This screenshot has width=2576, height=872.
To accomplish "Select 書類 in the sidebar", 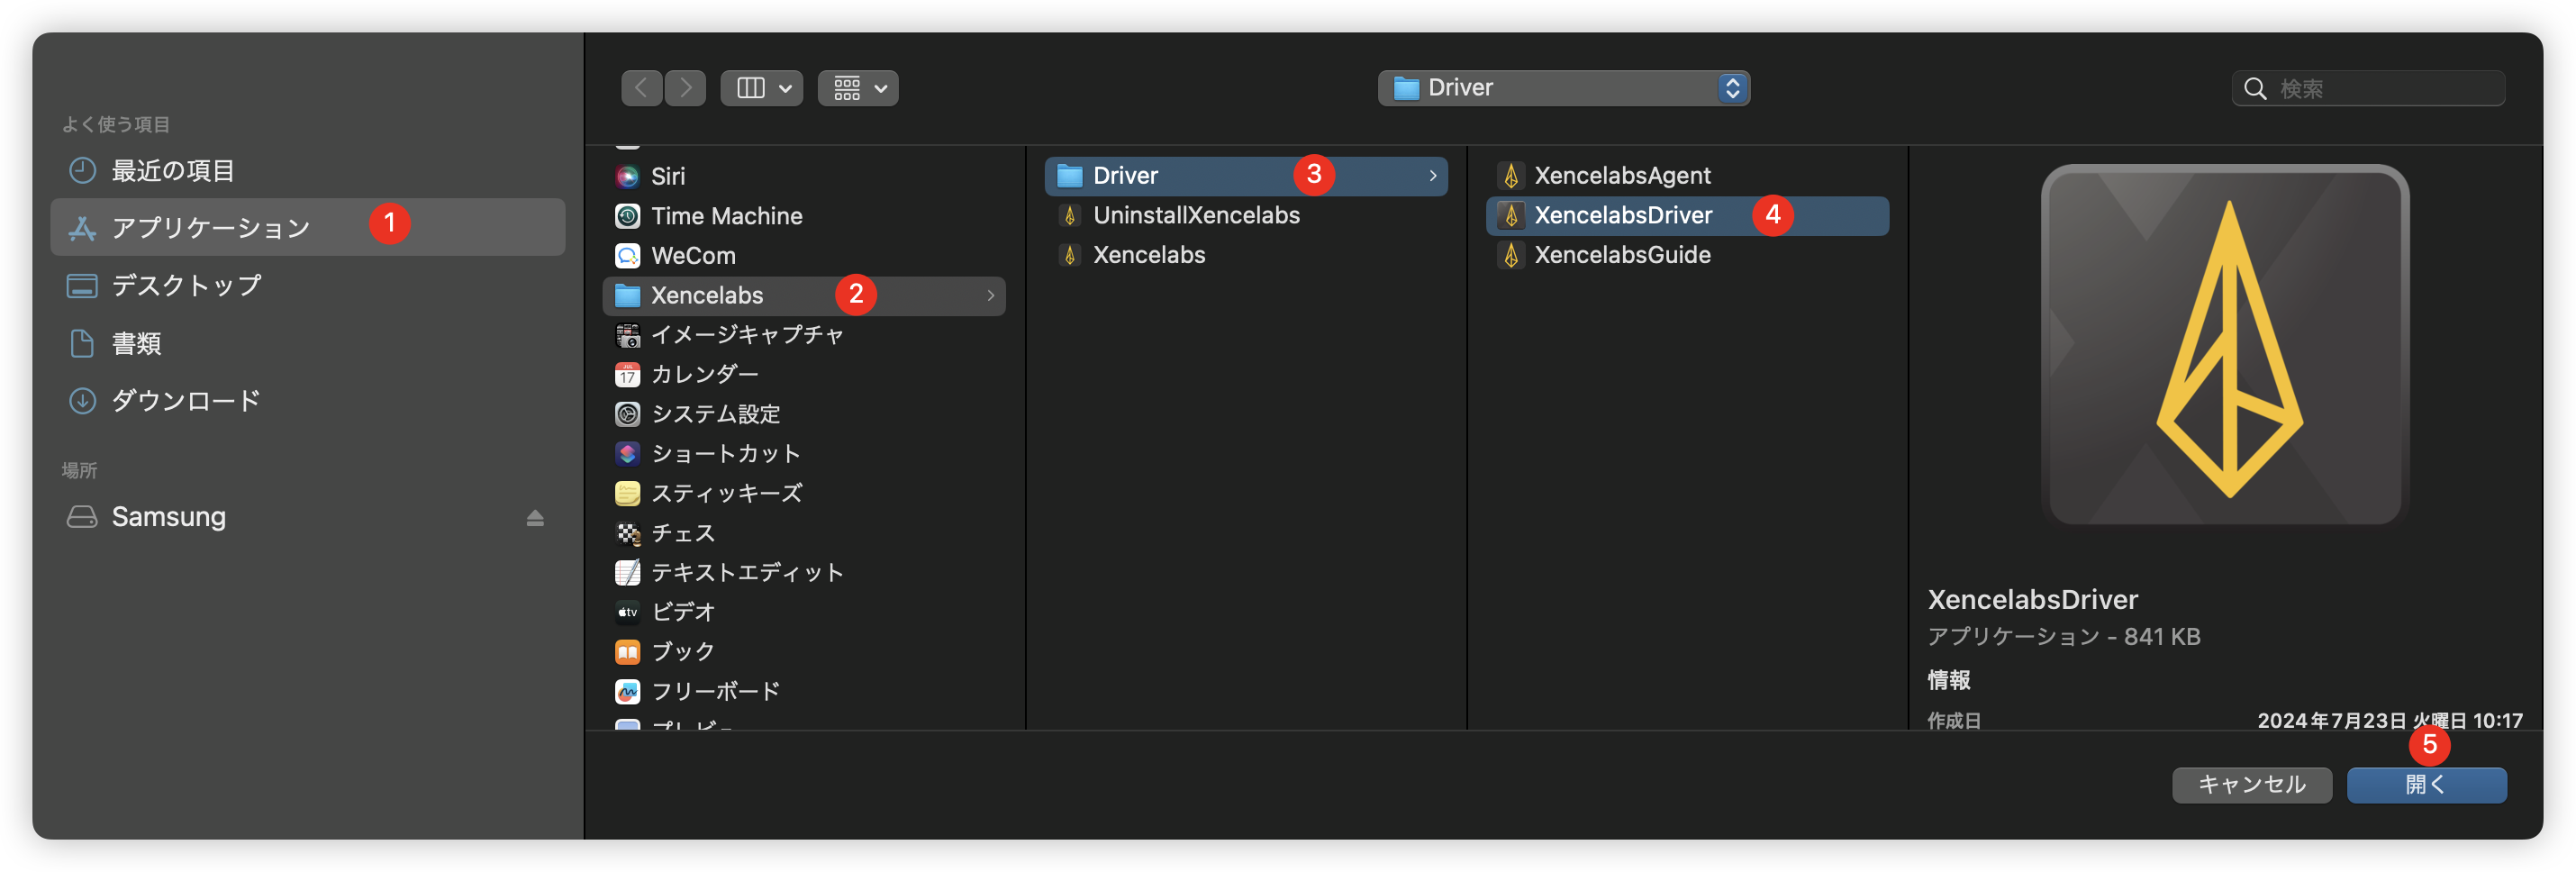I will 307,343.
